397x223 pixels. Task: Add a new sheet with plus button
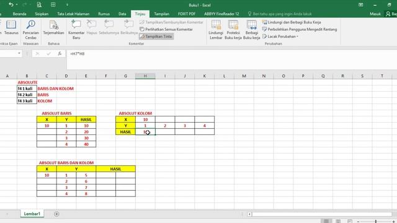(x=56, y=214)
